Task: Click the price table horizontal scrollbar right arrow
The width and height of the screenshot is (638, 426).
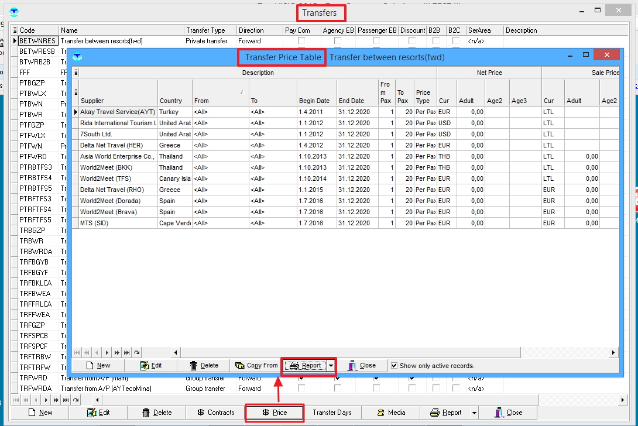Action: (613, 352)
